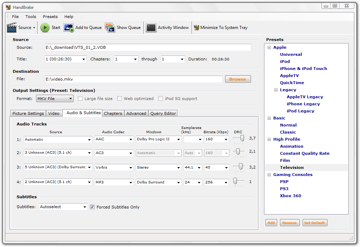Viewport: 360px width, 247px height.
Task: Open the Activity Window terminal icon
Action: 151,28
